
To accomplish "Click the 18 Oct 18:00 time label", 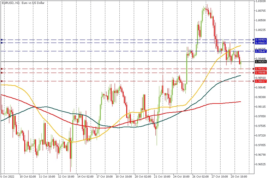I will pyautogui.click(x=124, y=177).
